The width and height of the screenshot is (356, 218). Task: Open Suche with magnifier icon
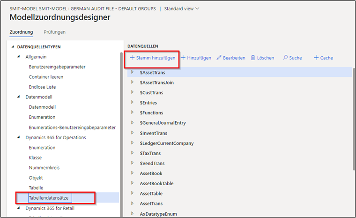pos(285,58)
